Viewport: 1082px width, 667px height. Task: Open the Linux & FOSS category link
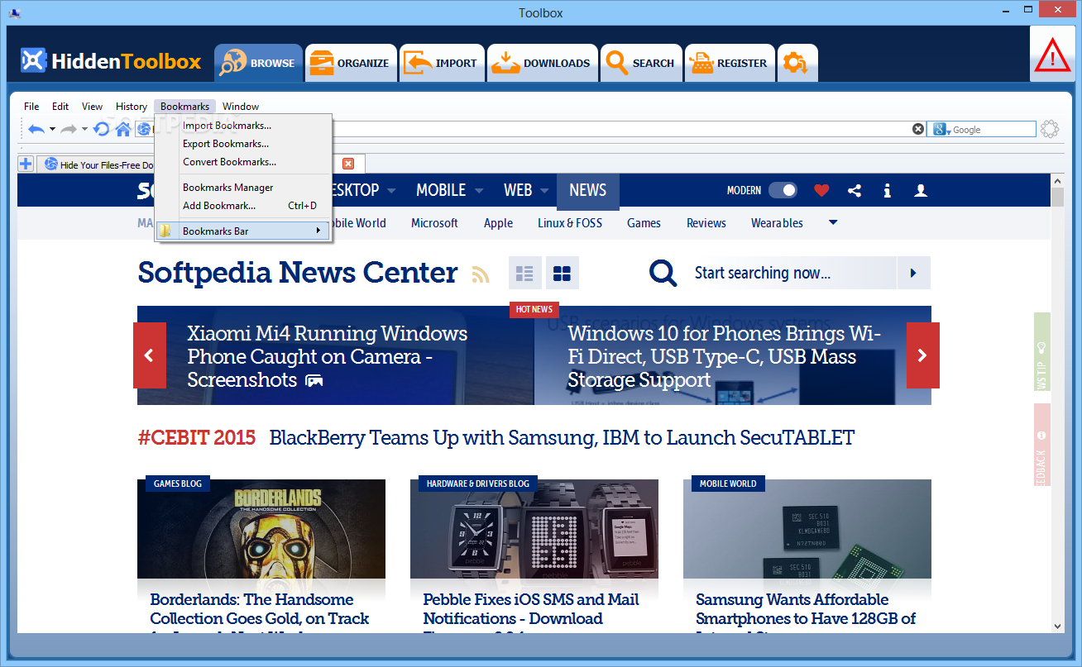(570, 223)
